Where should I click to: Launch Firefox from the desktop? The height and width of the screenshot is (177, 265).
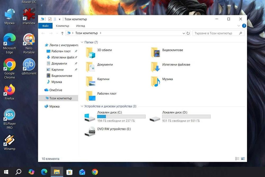[x=10, y=92]
